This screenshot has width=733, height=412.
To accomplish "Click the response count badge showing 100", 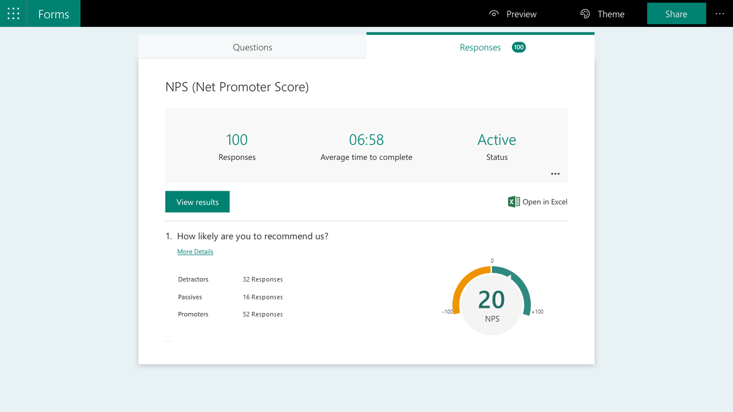I will (x=518, y=47).
